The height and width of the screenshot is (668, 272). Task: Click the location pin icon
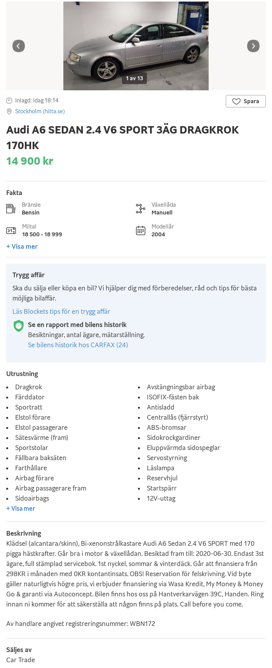[9, 112]
